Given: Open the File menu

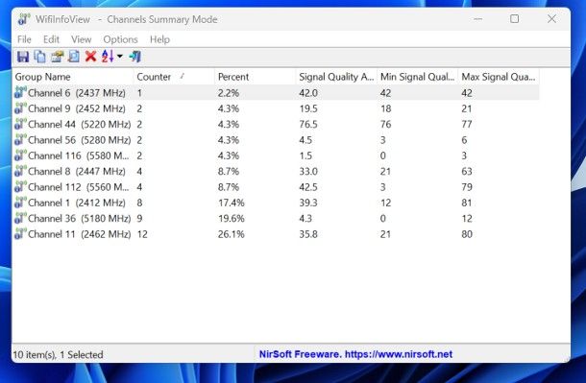Looking at the screenshot, I should point(24,39).
